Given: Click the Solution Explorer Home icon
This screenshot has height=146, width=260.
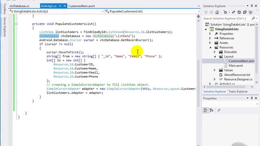Looking at the screenshot, I should [x=217, y=12].
